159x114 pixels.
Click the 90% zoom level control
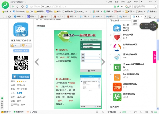pos(154,112)
